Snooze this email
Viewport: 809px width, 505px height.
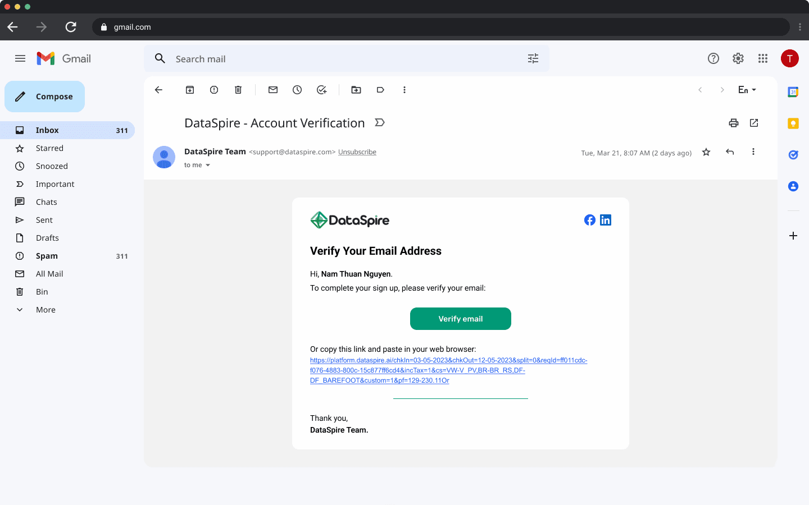(297, 90)
